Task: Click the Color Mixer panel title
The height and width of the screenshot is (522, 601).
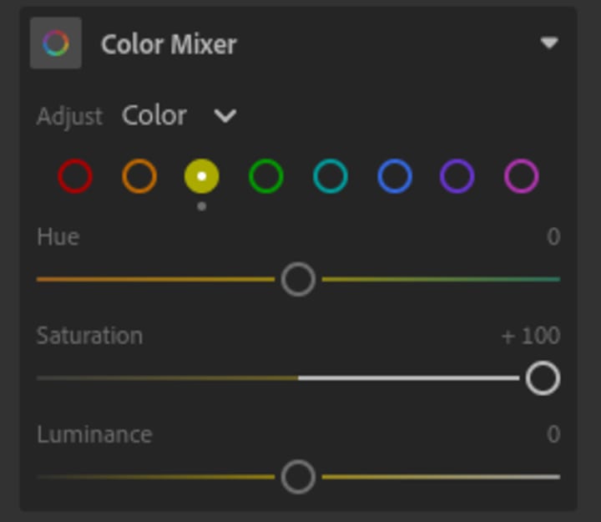Action: (169, 43)
